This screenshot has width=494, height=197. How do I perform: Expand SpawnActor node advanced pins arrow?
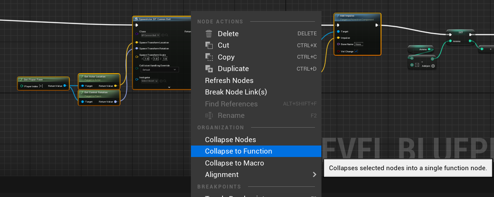(x=169, y=87)
